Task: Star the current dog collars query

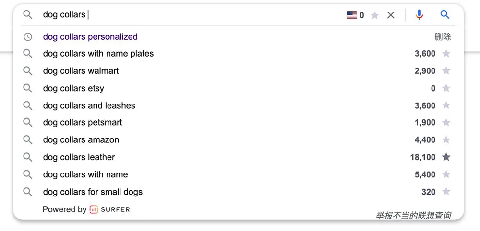Action: pyautogui.click(x=375, y=15)
